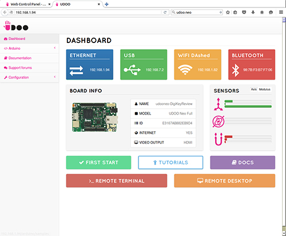The width and height of the screenshot is (286, 236).
Task: Click the board ID value
Action: (x=177, y=123)
